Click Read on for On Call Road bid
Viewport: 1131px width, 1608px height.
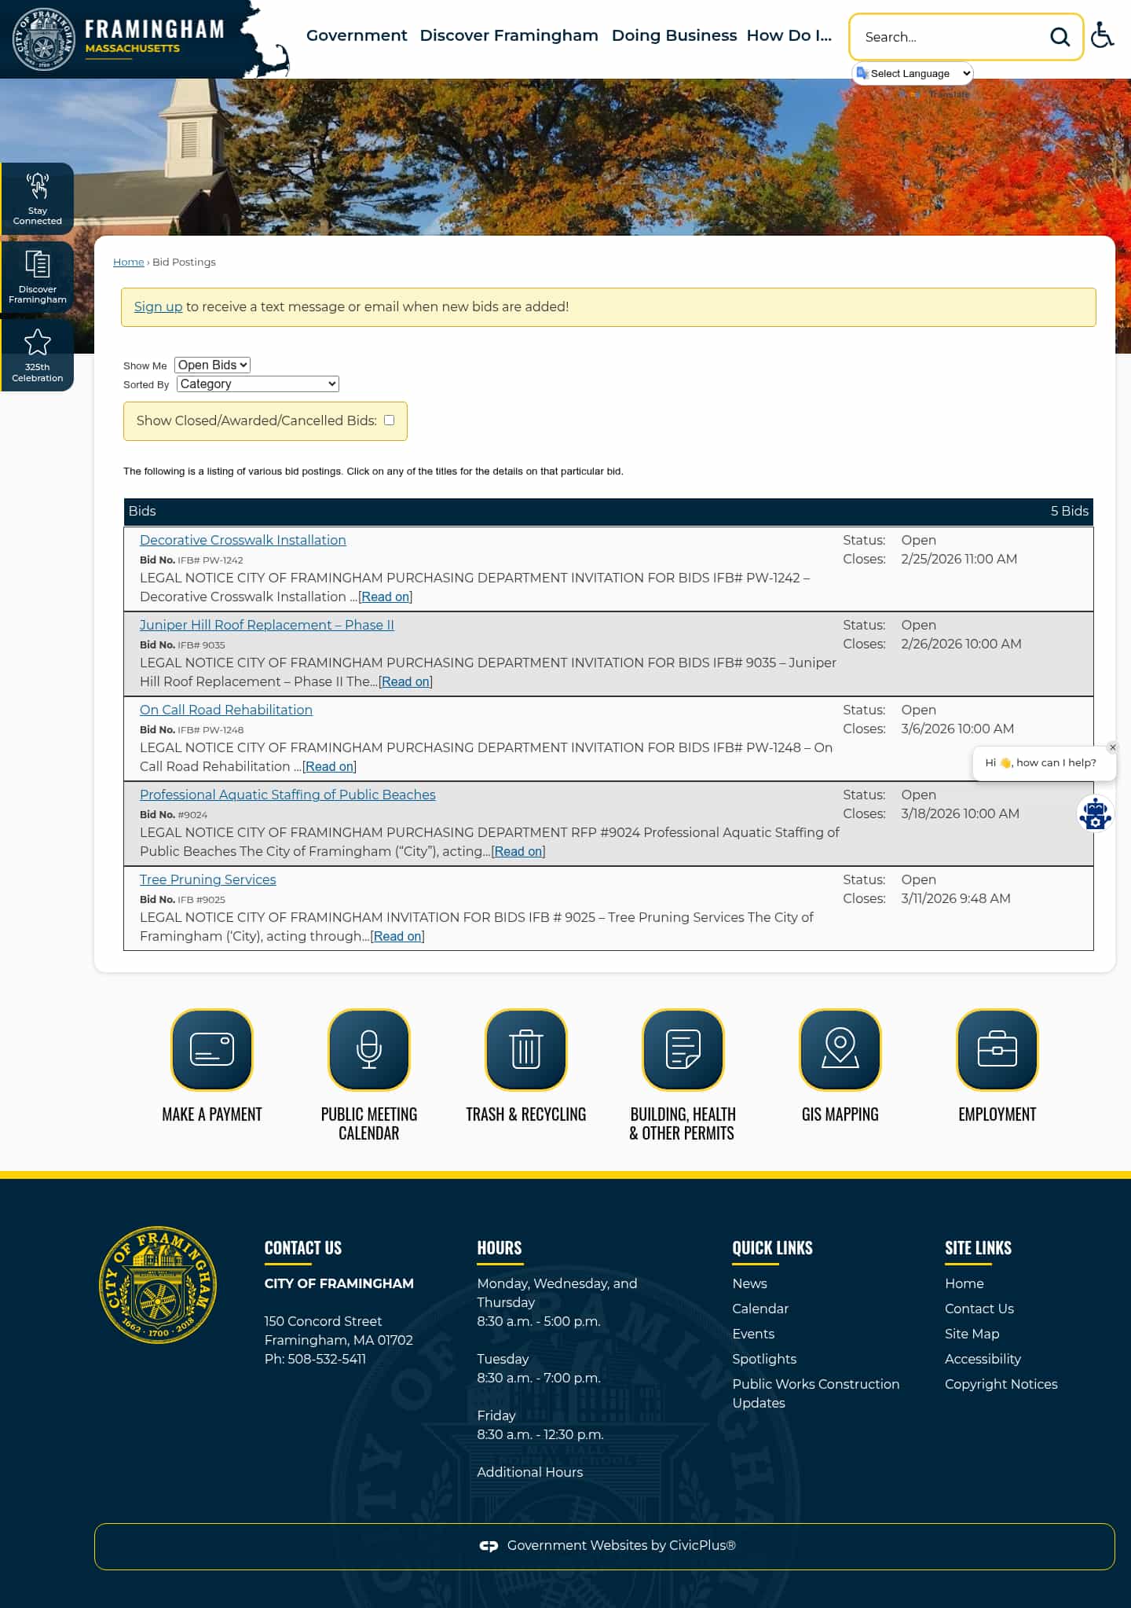330,766
